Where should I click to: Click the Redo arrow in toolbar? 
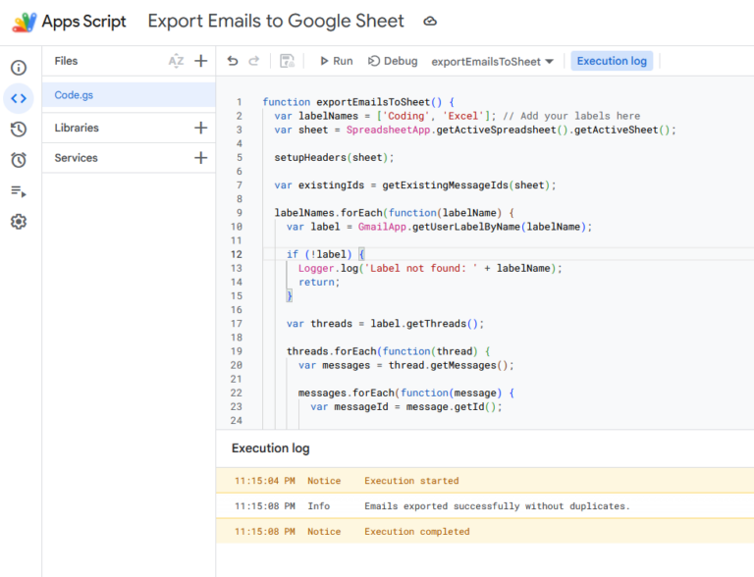point(254,61)
